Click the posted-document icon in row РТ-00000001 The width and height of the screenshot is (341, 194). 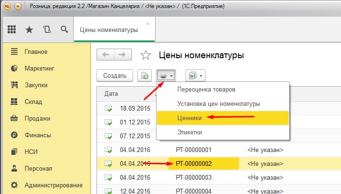click(108, 150)
